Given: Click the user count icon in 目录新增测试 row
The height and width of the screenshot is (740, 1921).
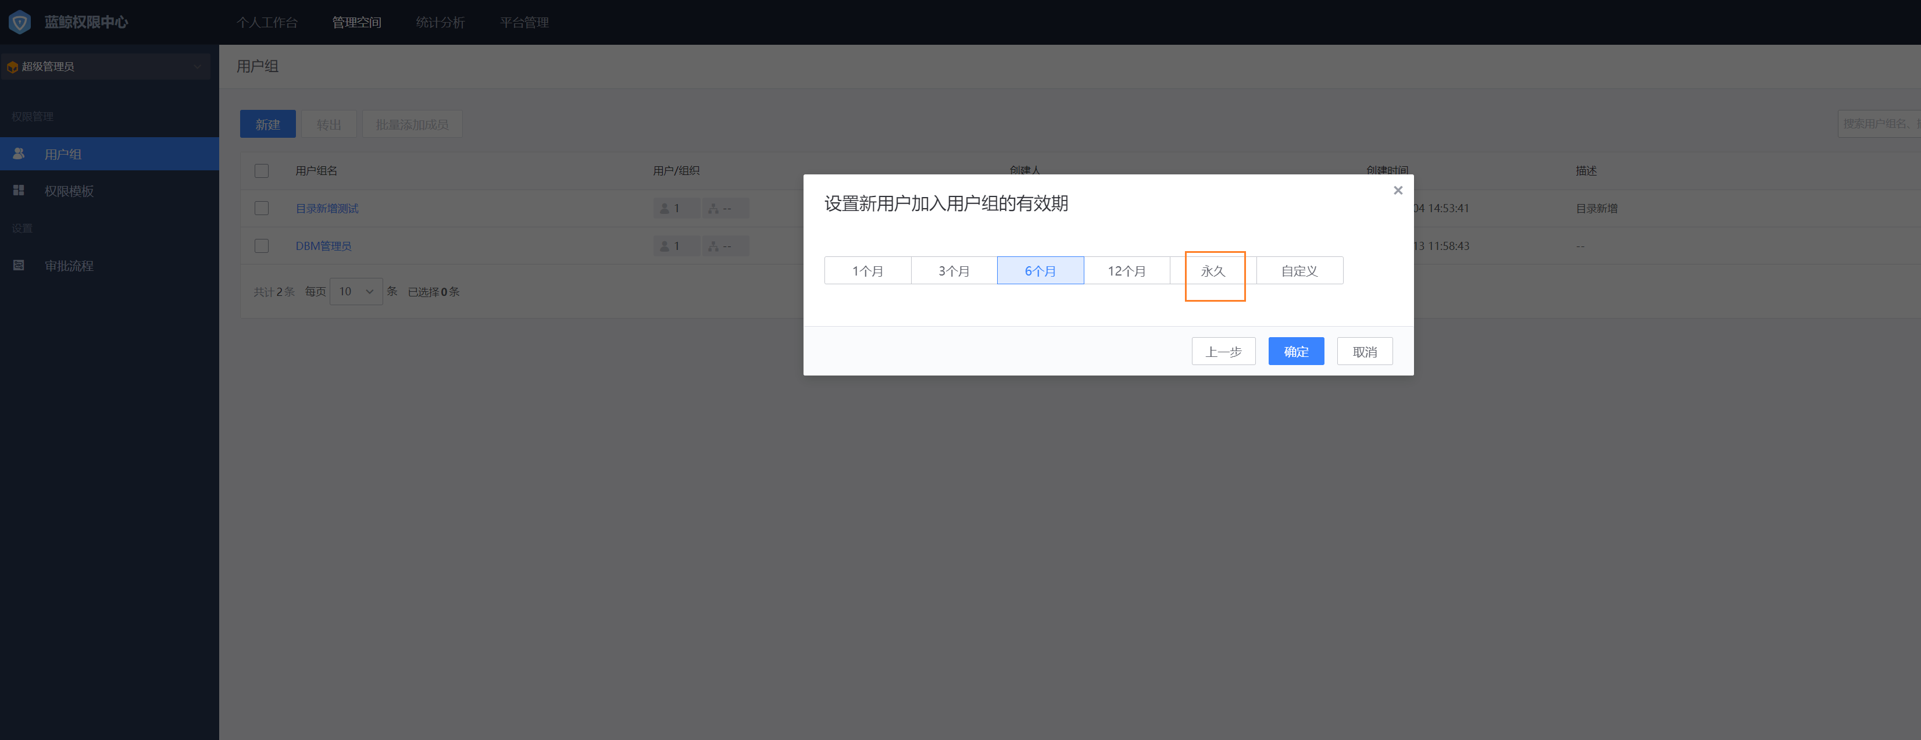Looking at the screenshot, I should click(664, 208).
